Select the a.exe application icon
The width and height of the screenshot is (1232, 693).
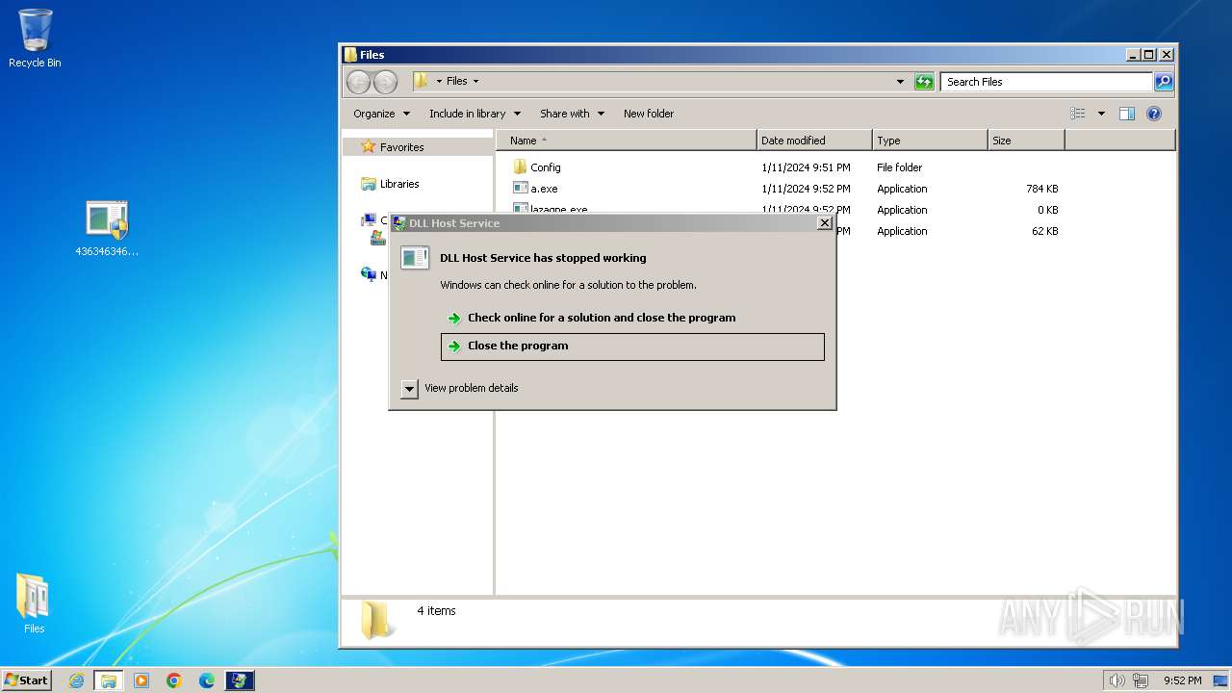click(521, 189)
